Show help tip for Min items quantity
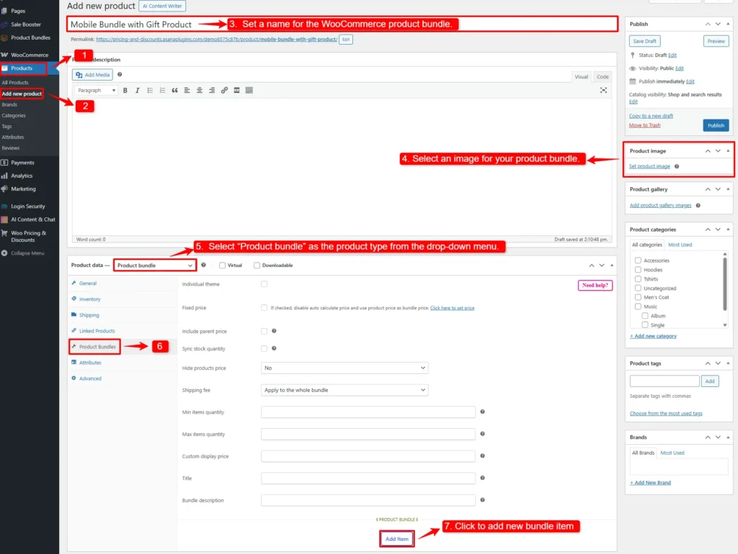Viewport: 738px width, 554px height. click(x=482, y=412)
